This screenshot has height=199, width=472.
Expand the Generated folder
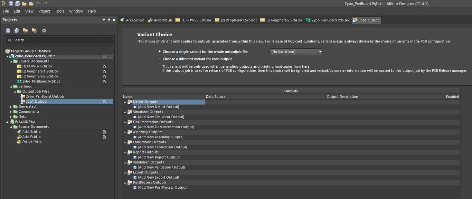[x=11, y=107]
